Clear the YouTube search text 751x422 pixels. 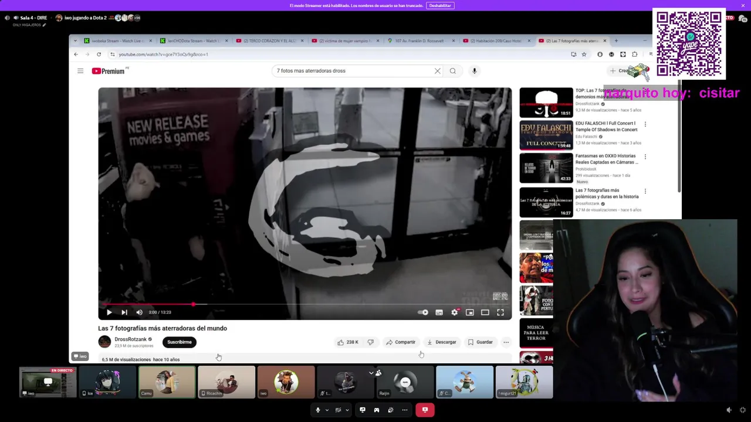point(437,71)
